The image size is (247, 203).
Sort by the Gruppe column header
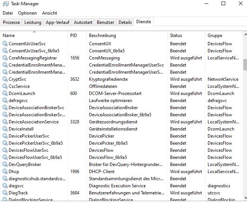pos(224,36)
